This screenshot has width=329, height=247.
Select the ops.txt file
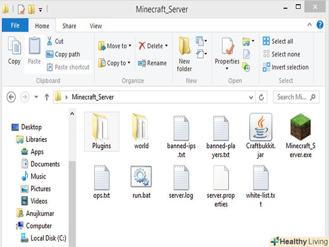102,182
